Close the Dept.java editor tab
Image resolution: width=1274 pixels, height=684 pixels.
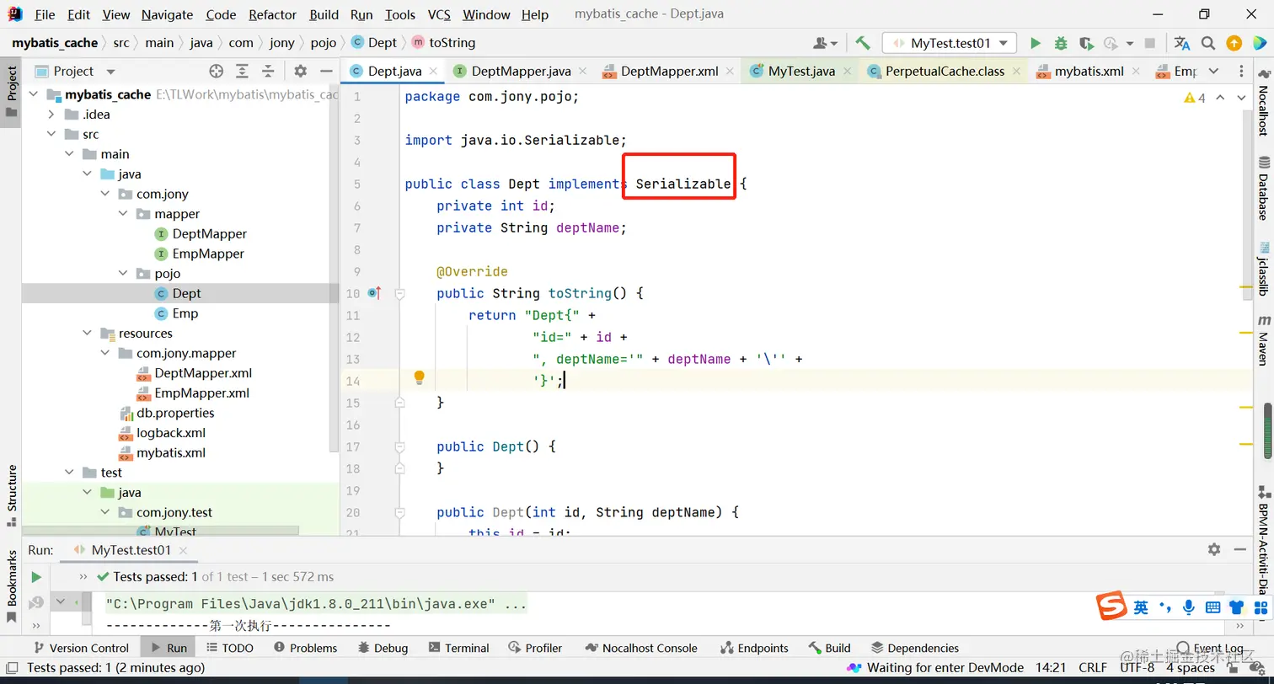pos(433,72)
